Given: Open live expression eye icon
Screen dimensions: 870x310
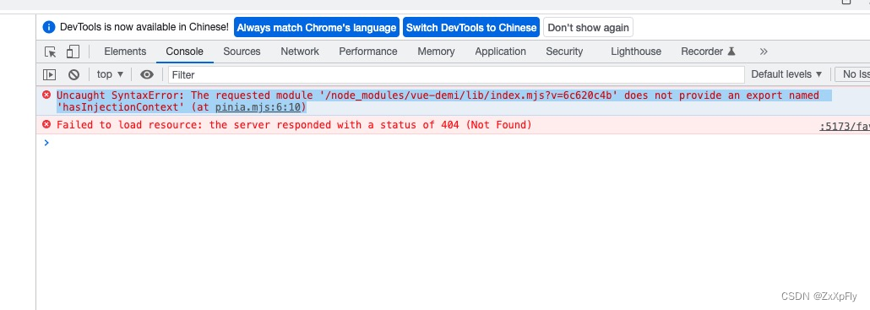Looking at the screenshot, I should [x=146, y=74].
